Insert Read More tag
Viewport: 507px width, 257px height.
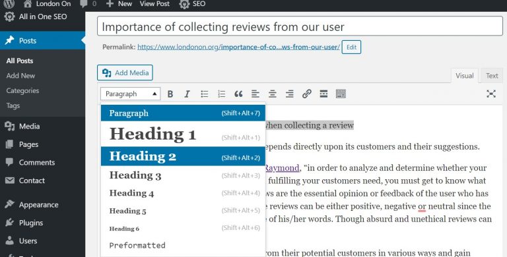[x=323, y=94]
